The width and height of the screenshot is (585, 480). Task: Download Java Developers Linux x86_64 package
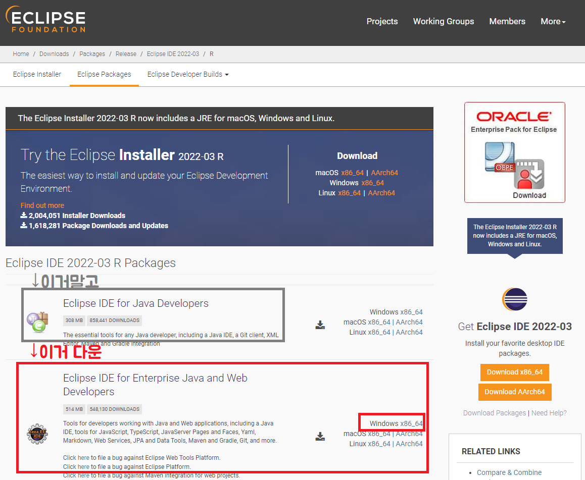[379, 332]
